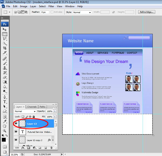The height and width of the screenshot is (156, 162).
Task: Click the Refine Edge button
Action: pos(147,12)
